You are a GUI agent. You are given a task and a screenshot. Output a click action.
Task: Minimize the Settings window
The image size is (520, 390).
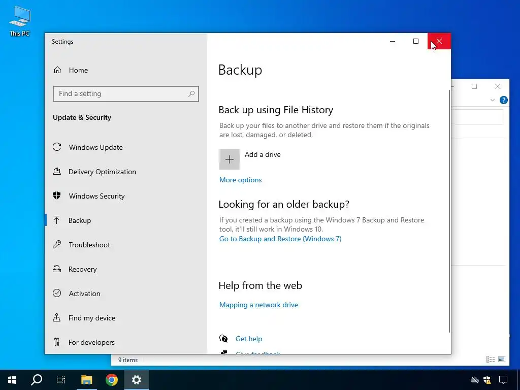point(393,42)
